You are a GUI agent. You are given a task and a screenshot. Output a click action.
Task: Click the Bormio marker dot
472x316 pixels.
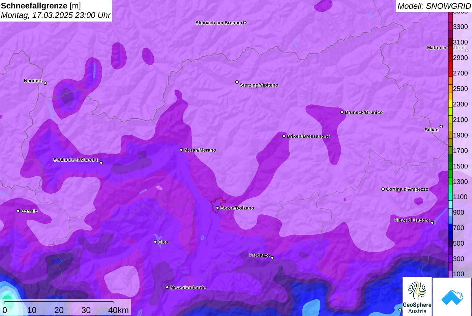tap(18, 211)
